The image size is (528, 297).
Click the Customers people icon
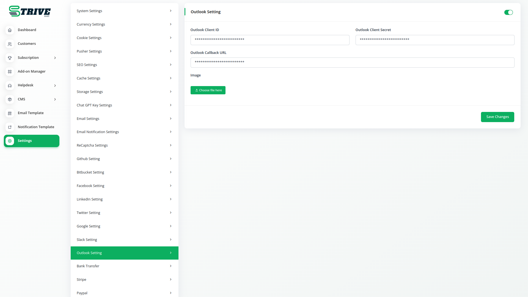click(x=10, y=44)
